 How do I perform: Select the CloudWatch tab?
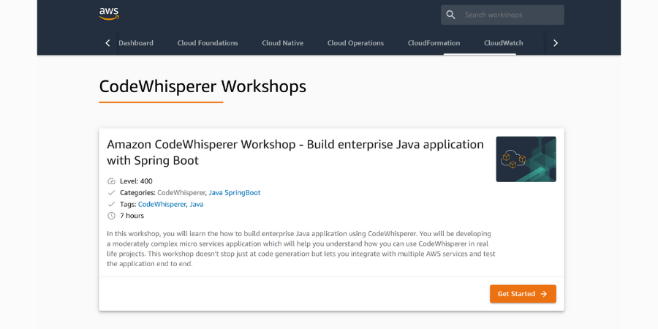click(504, 43)
